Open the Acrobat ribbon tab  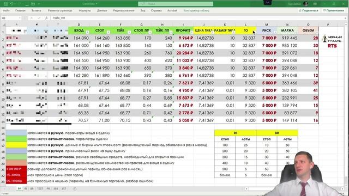click(x=172, y=10)
